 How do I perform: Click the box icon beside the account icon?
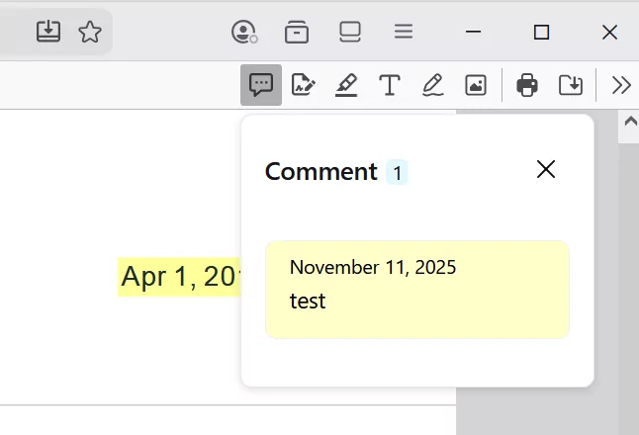click(x=296, y=33)
